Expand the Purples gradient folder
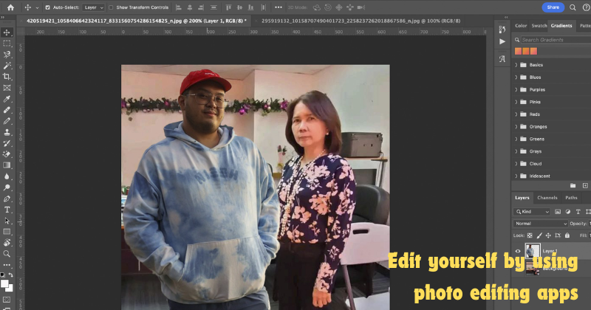The width and height of the screenshot is (591, 310). click(516, 89)
